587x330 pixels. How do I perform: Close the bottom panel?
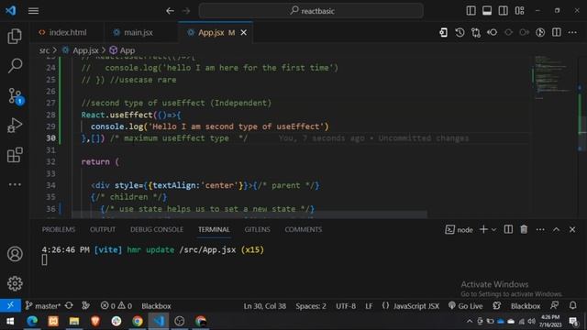572,230
